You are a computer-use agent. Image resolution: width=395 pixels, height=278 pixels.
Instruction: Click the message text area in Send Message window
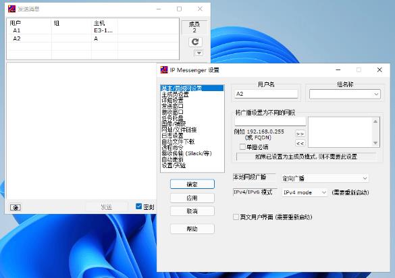pos(81,131)
